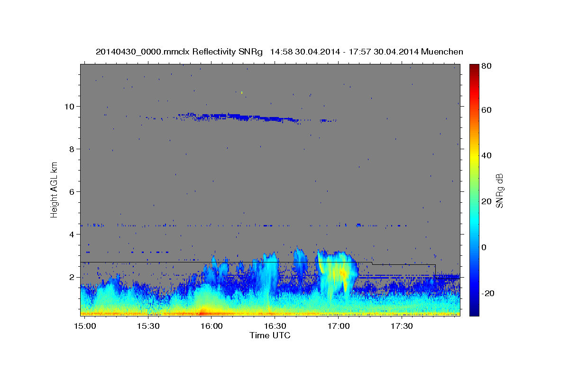This screenshot has height=379, width=569.
Task: Click the plot title text
Action: coord(279,52)
